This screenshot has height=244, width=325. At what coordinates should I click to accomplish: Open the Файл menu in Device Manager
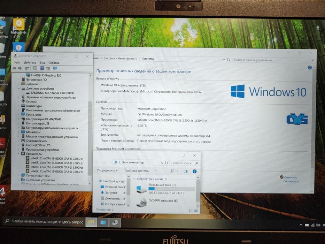(17, 62)
